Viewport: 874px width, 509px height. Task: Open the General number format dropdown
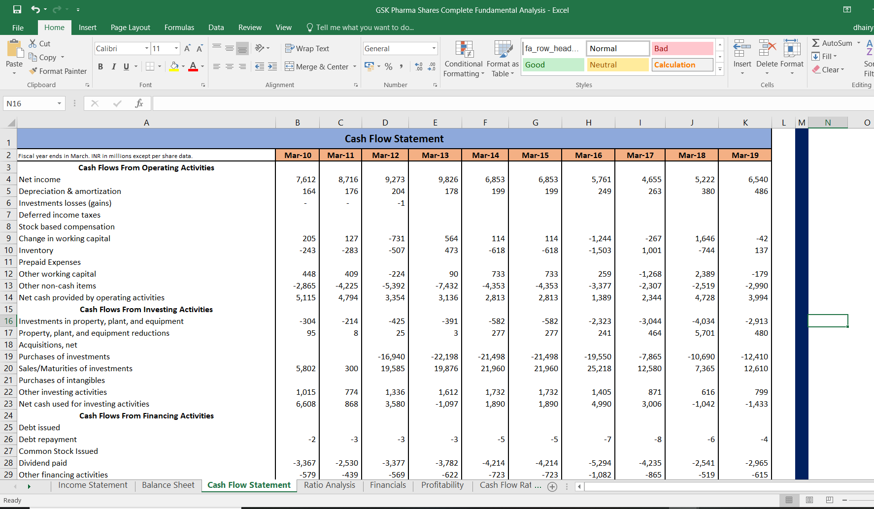click(434, 48)
